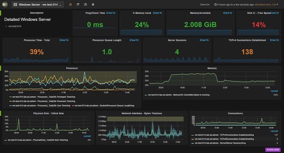Expand the time range picker dropdown
This screenshot has height=153, width=284.
tap(277, 5)
